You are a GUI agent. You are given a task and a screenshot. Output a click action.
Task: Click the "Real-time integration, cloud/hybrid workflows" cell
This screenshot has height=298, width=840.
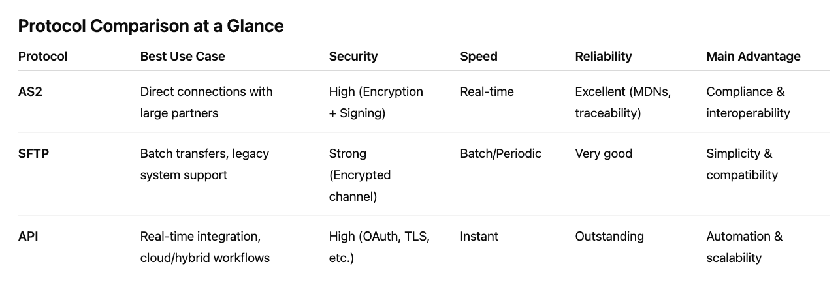click(204, 247)
